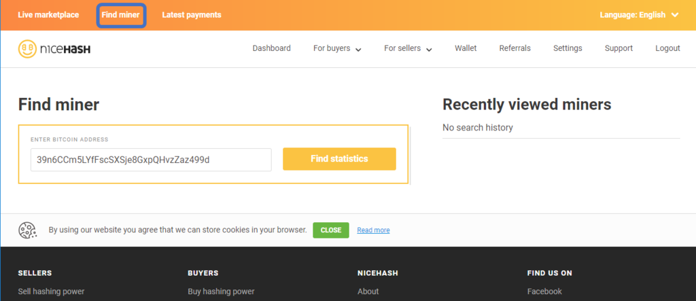
Task: Click the BUYERS footer heading
Action: click(x=203, y=273)
